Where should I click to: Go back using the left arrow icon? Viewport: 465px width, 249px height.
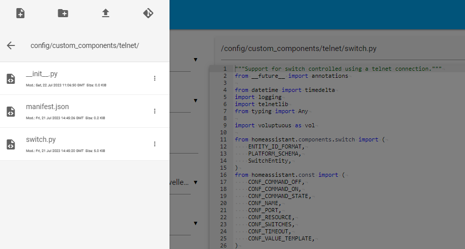(x=11, y=45)
